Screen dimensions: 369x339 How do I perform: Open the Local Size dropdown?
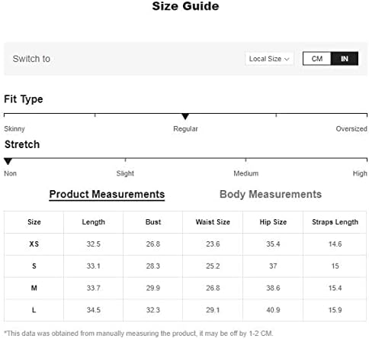[x=269, y=59]
